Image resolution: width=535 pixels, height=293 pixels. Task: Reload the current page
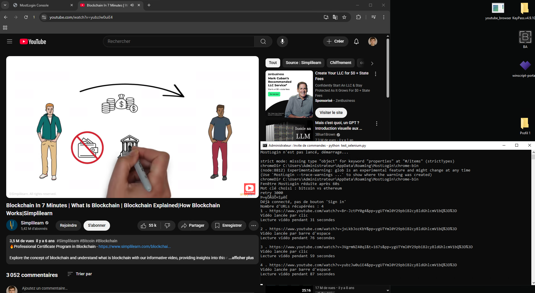pyautogui.click(x=26, y=17)
